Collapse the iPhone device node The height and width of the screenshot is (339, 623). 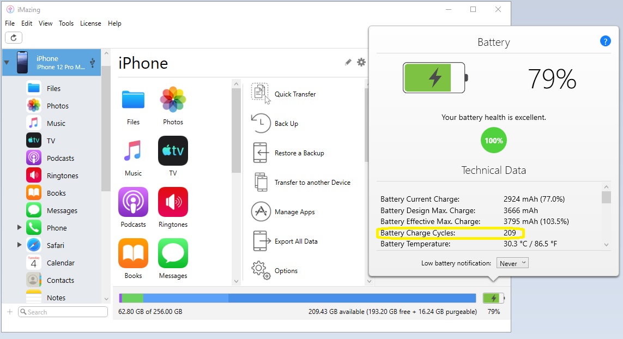tap(7, 62)
